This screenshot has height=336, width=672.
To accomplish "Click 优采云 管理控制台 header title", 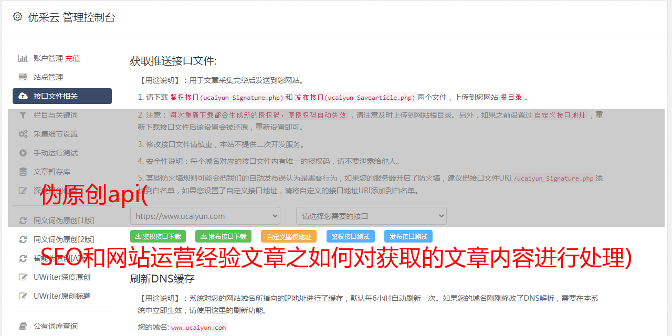I will pos(71,17).
